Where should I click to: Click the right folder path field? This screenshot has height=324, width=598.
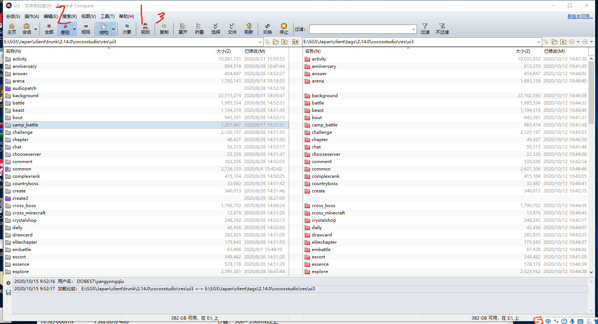tap(420, 42)
